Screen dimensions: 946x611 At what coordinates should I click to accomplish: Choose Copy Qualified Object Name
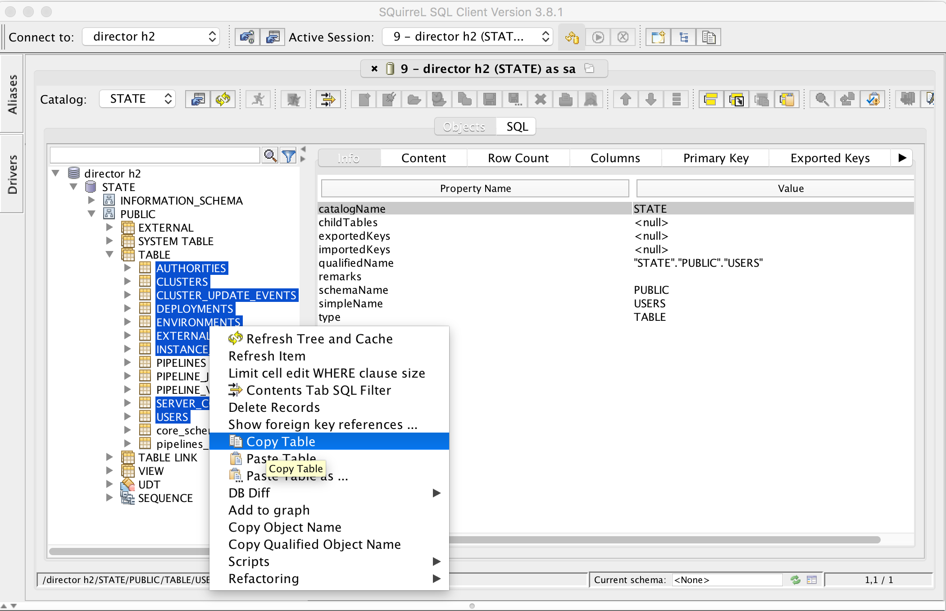329,544
